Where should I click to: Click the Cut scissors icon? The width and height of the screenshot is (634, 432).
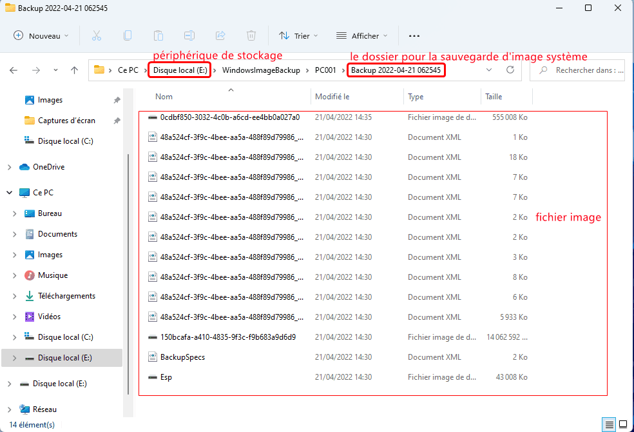click(x=96, y=36)
